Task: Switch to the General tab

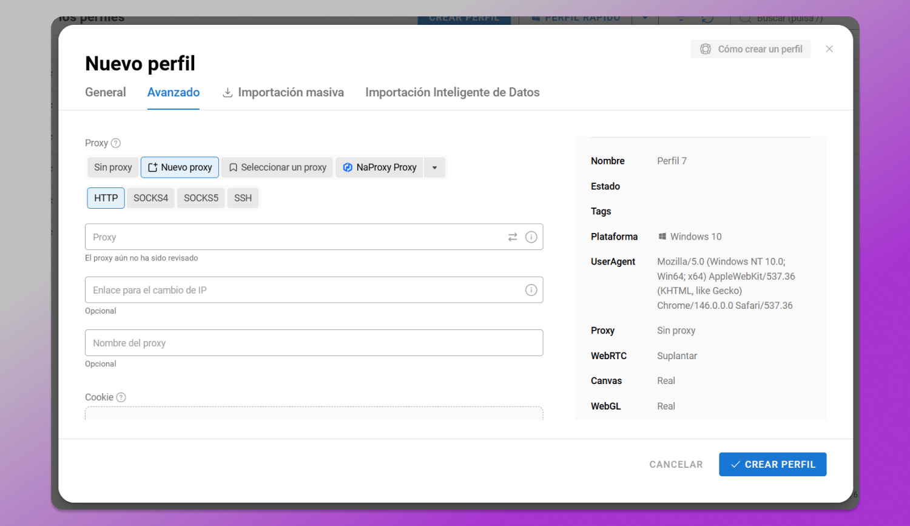Action: [x=106, y=92]
